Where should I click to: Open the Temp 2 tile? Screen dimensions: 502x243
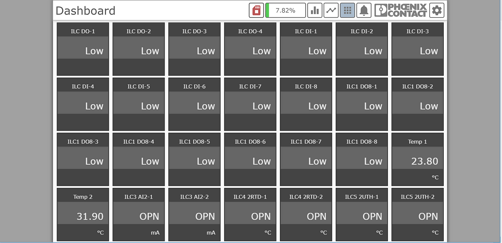83,214
